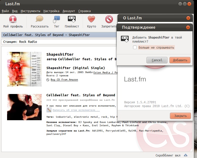
Task: Close the Подтверждение dialog
Action: tap(188, 27)
